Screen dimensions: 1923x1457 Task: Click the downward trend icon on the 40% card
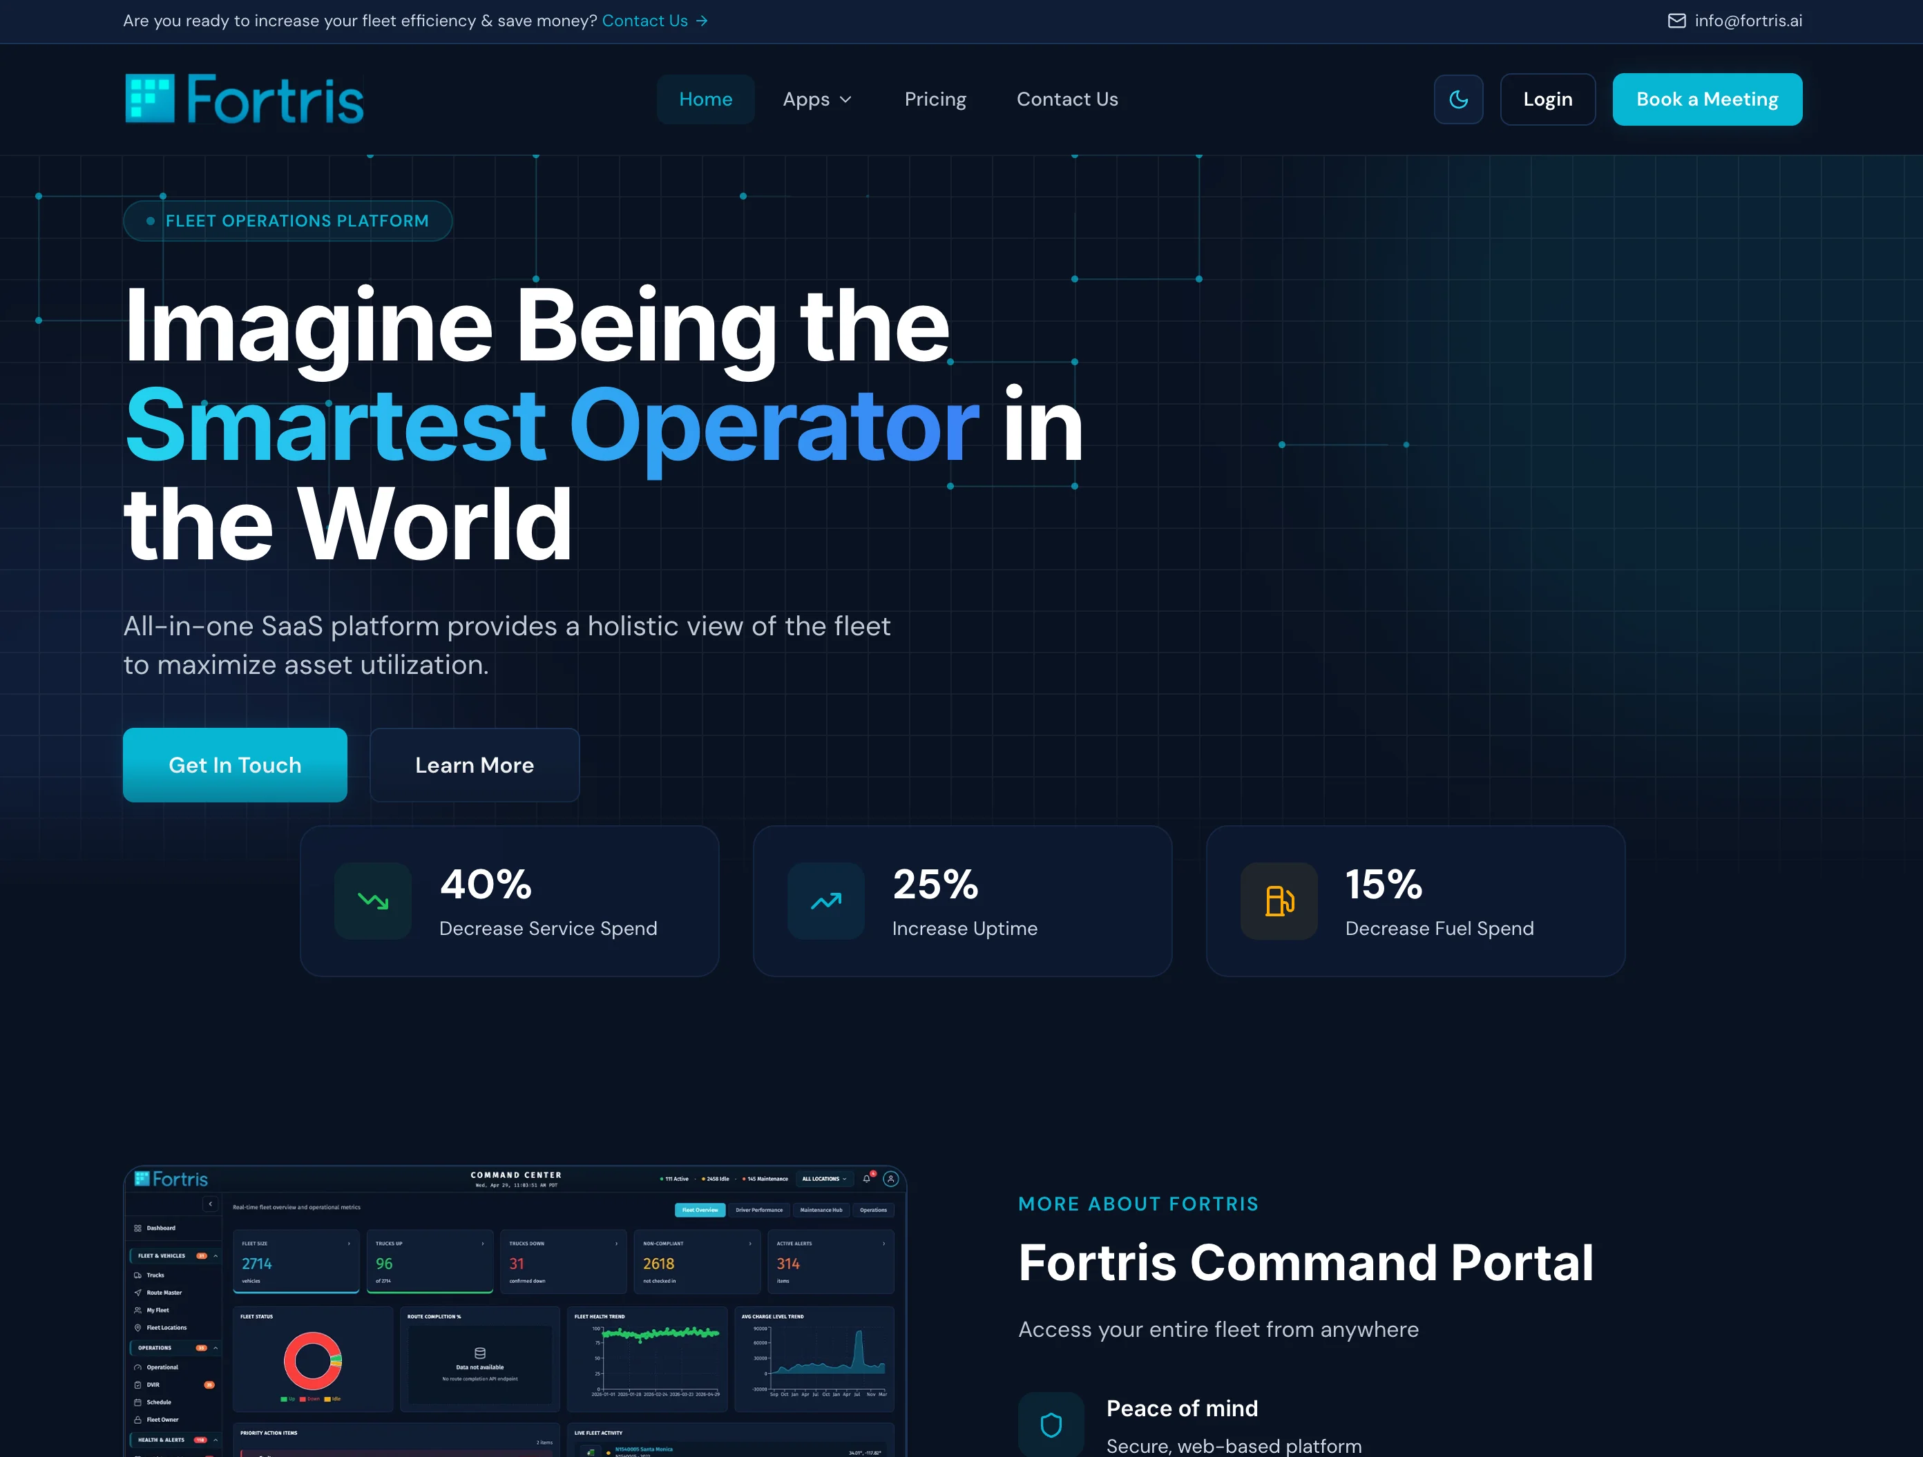click(x=373, y=900)
